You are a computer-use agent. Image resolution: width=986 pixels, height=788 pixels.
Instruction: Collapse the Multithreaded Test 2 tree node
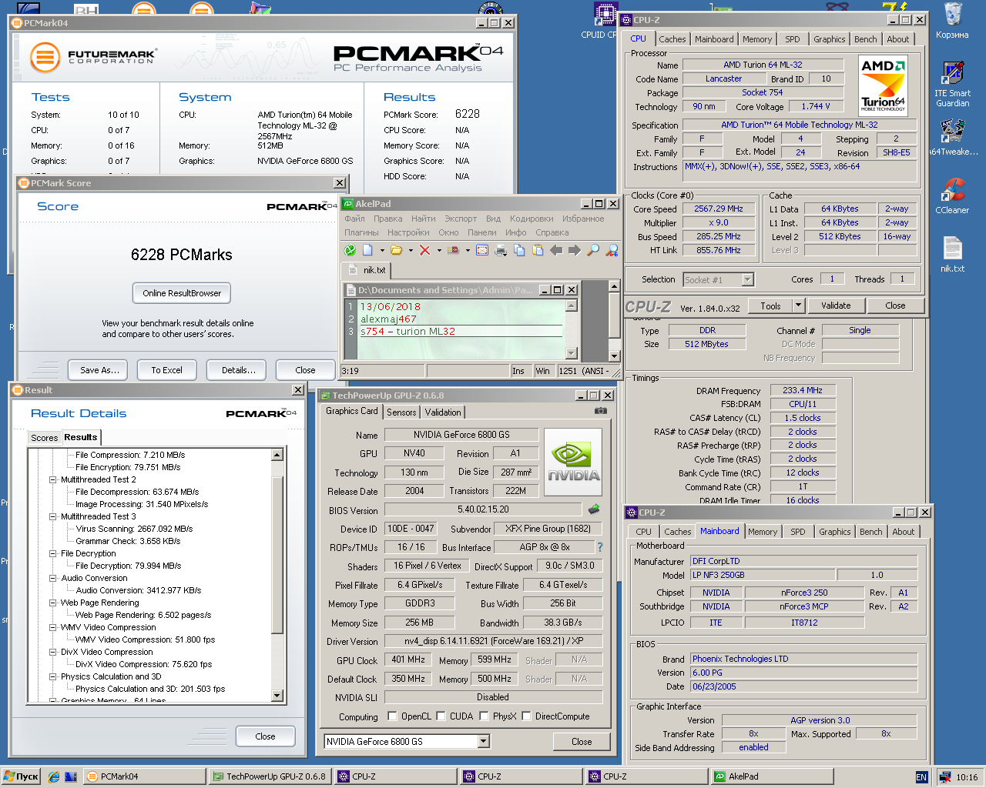click(x=53, y=479)
